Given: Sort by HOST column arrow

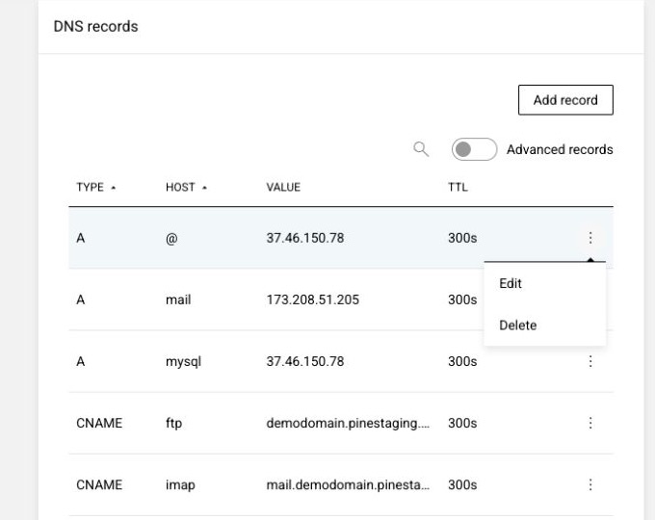Looking at the screenshot, I should coord(204,188).
